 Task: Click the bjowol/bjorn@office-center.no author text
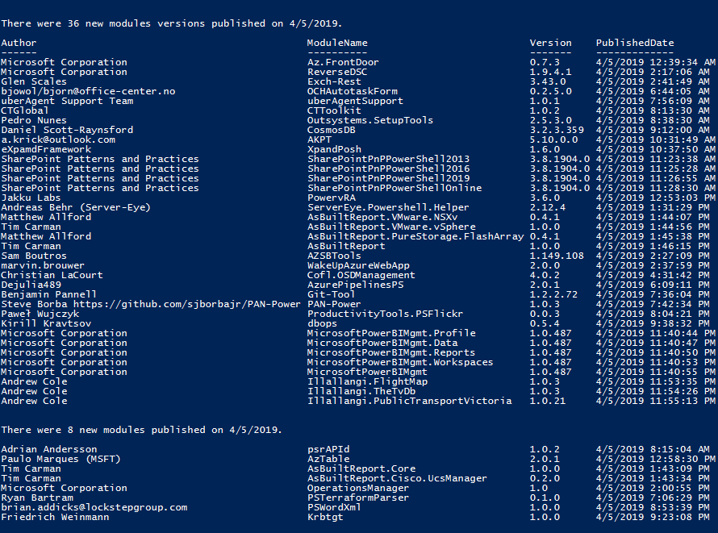pyautogui.click(x=88, y=91)
